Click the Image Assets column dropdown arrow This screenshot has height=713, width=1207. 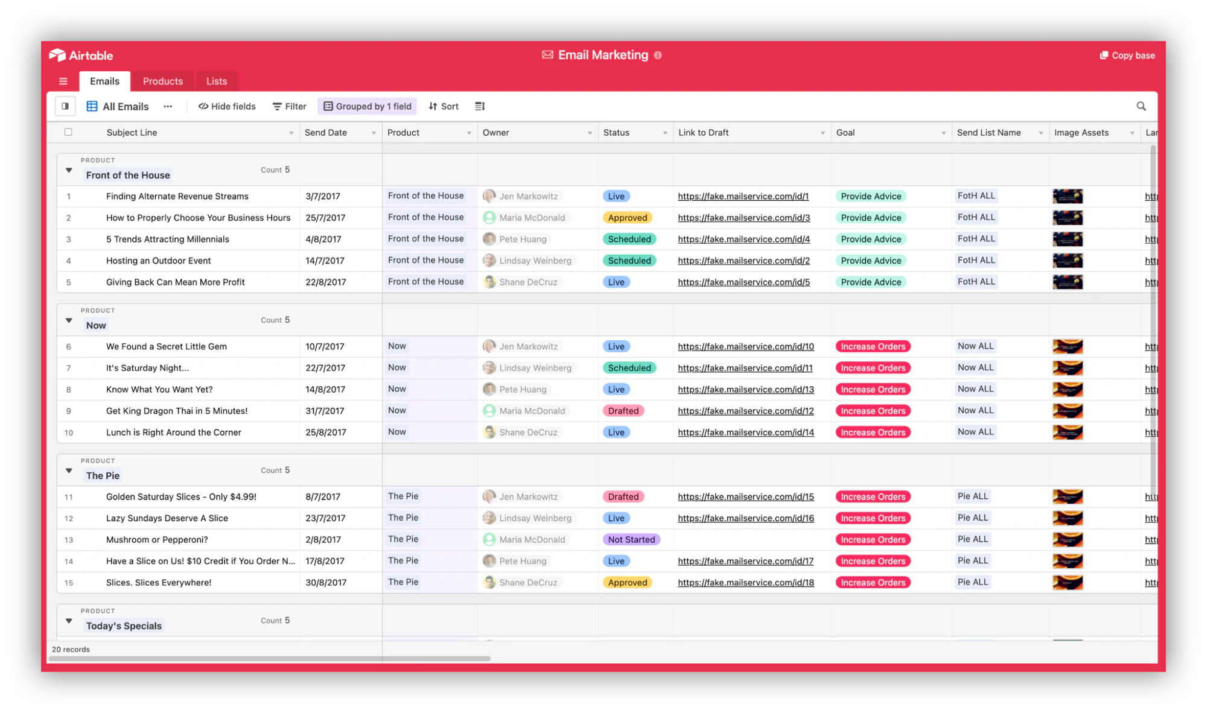pos(1132,133)
